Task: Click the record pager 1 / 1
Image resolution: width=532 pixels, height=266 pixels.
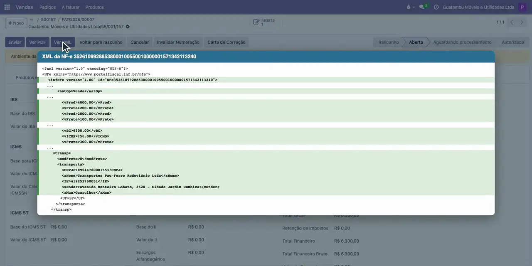Action: pyautogui.click(x=500, y=22)
